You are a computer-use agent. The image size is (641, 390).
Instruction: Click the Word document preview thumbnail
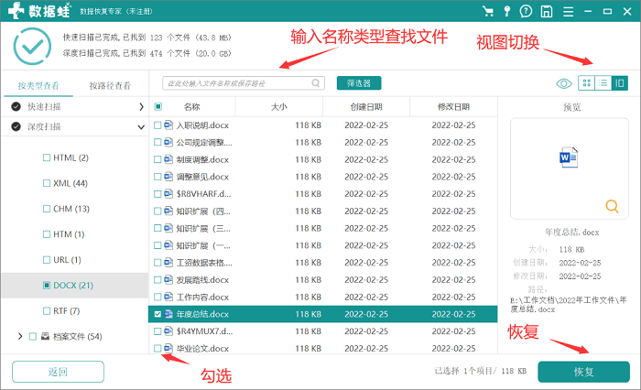569,157
